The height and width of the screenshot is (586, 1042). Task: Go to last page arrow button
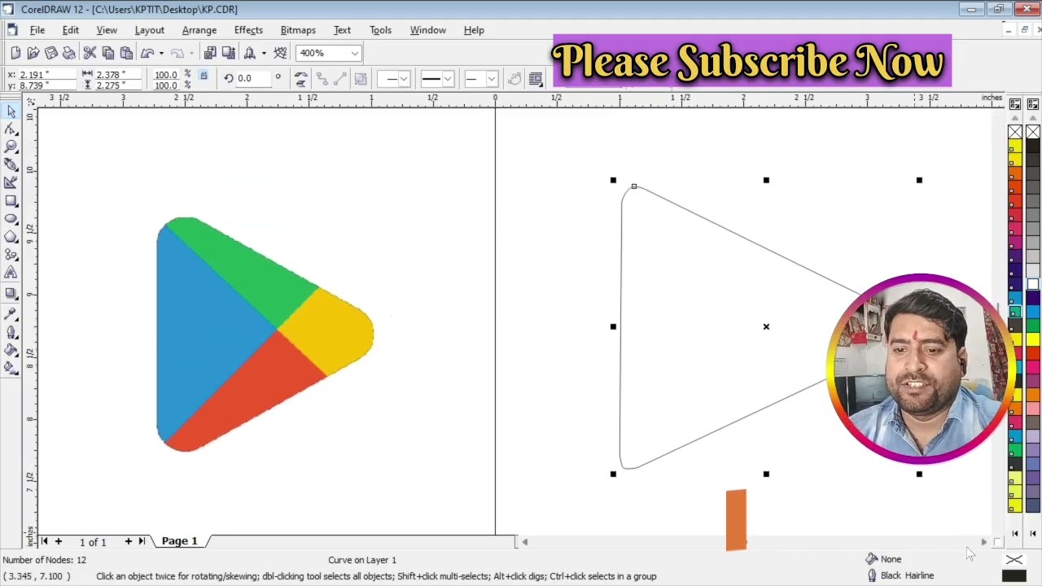click(142, 541)
